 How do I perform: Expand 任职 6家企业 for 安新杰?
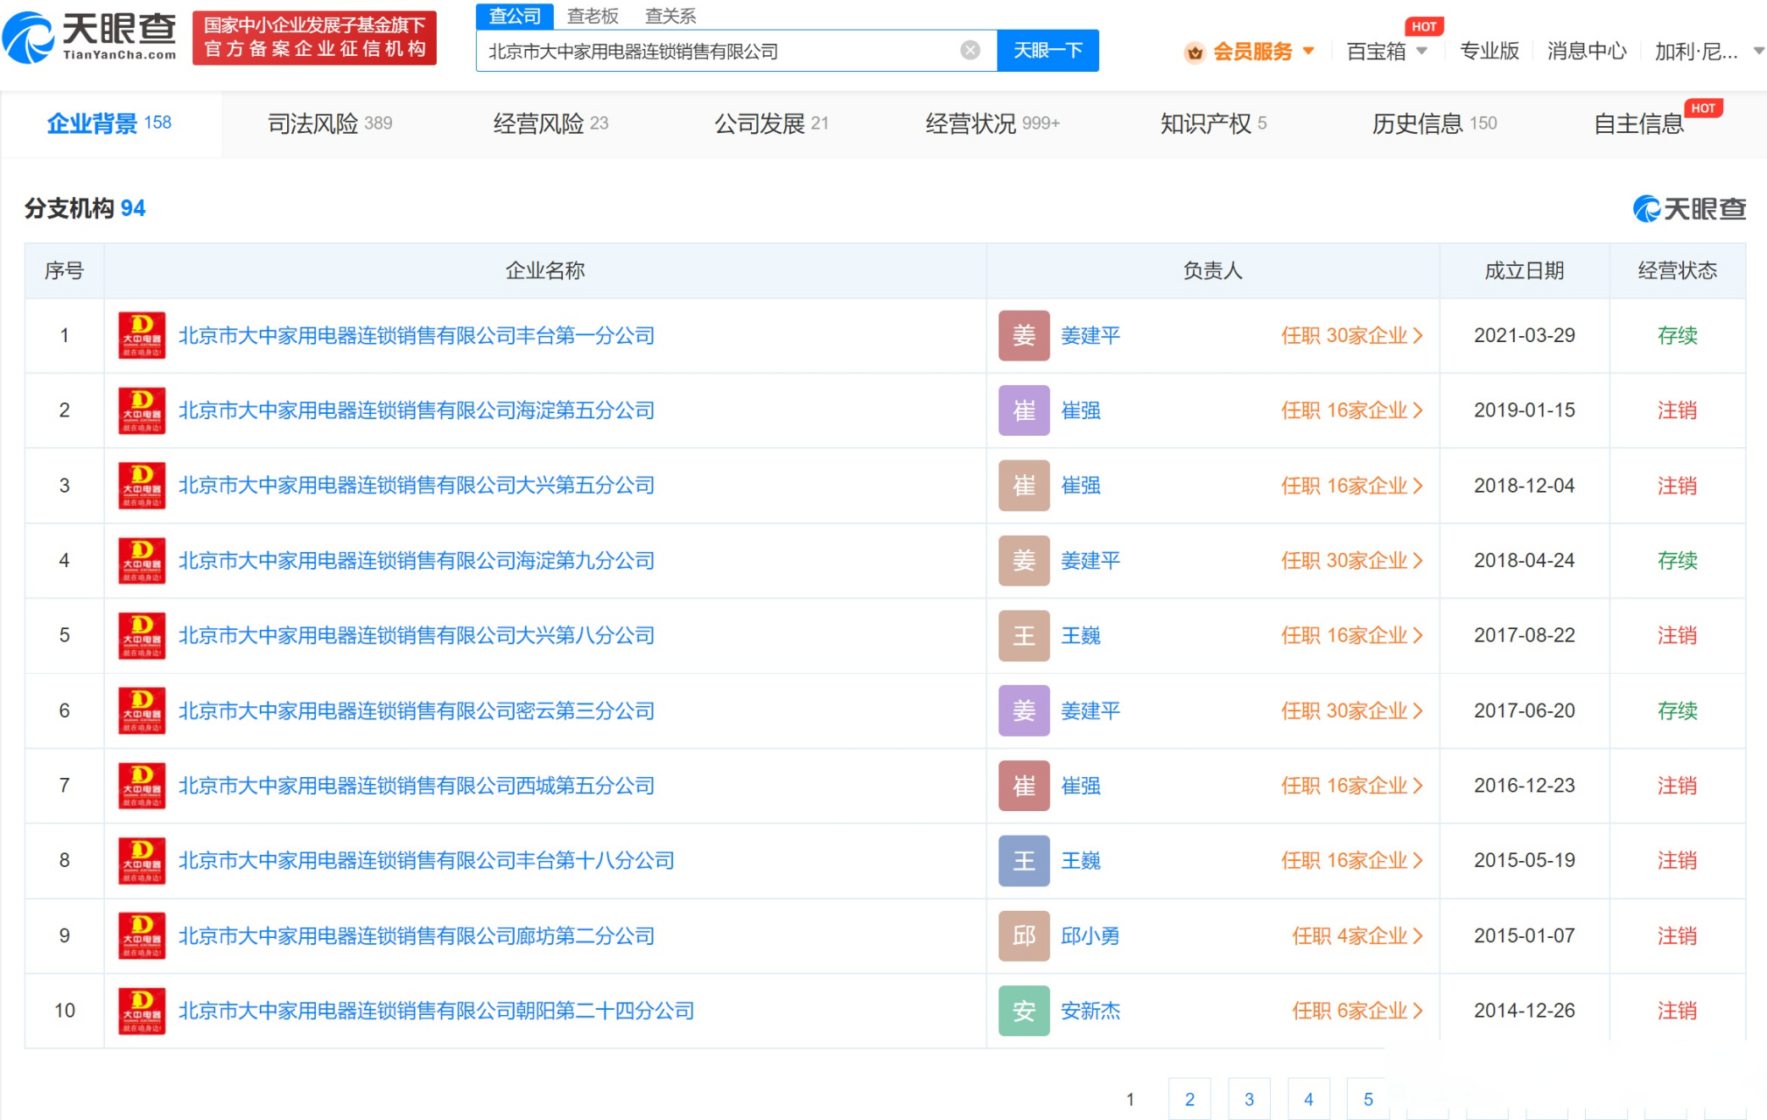pos(1357,1011)
